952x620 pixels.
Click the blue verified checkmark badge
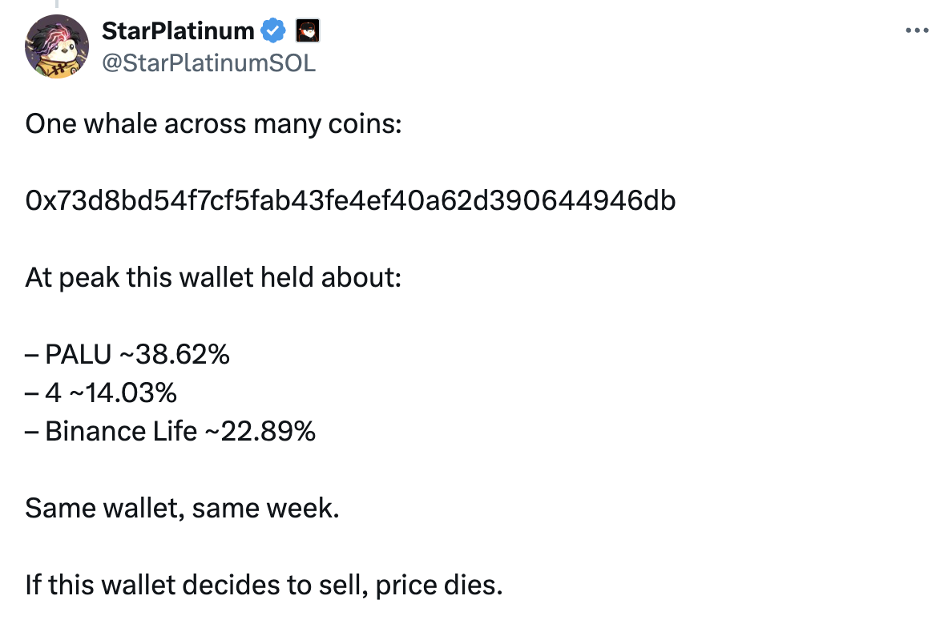pyautogui.click(x=273, y=31)
